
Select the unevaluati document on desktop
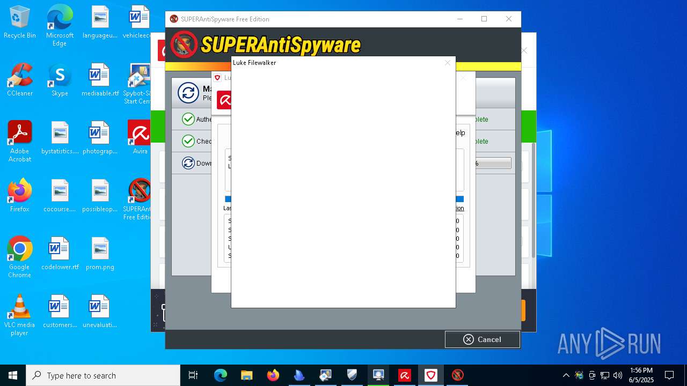[x=100, y=312]
